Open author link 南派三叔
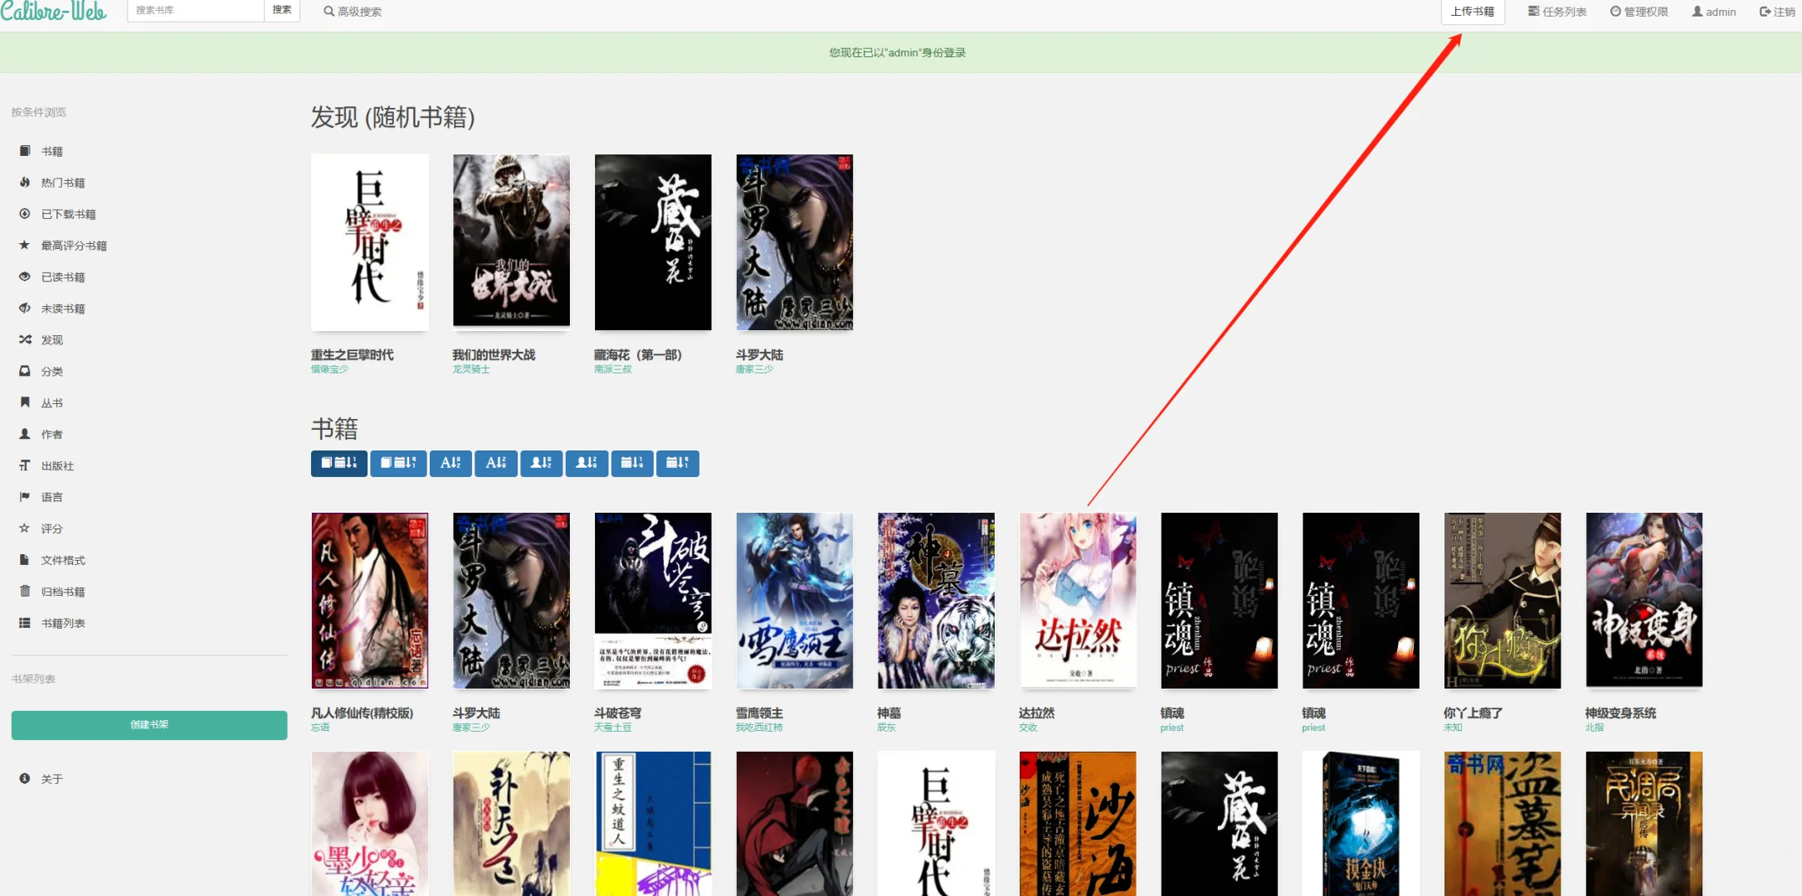The image size is (1802, 896). point(613,369)
